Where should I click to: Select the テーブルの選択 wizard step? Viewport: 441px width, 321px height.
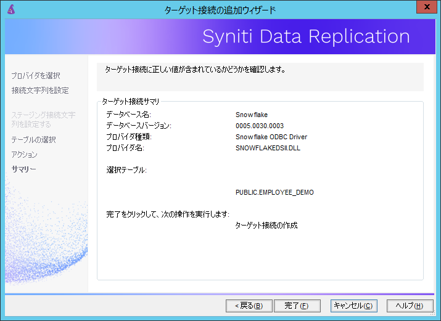pyautogui.click(x=33, y=140)
